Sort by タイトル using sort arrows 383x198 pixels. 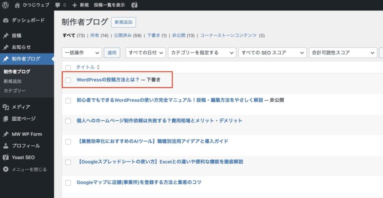pos(98,67)
